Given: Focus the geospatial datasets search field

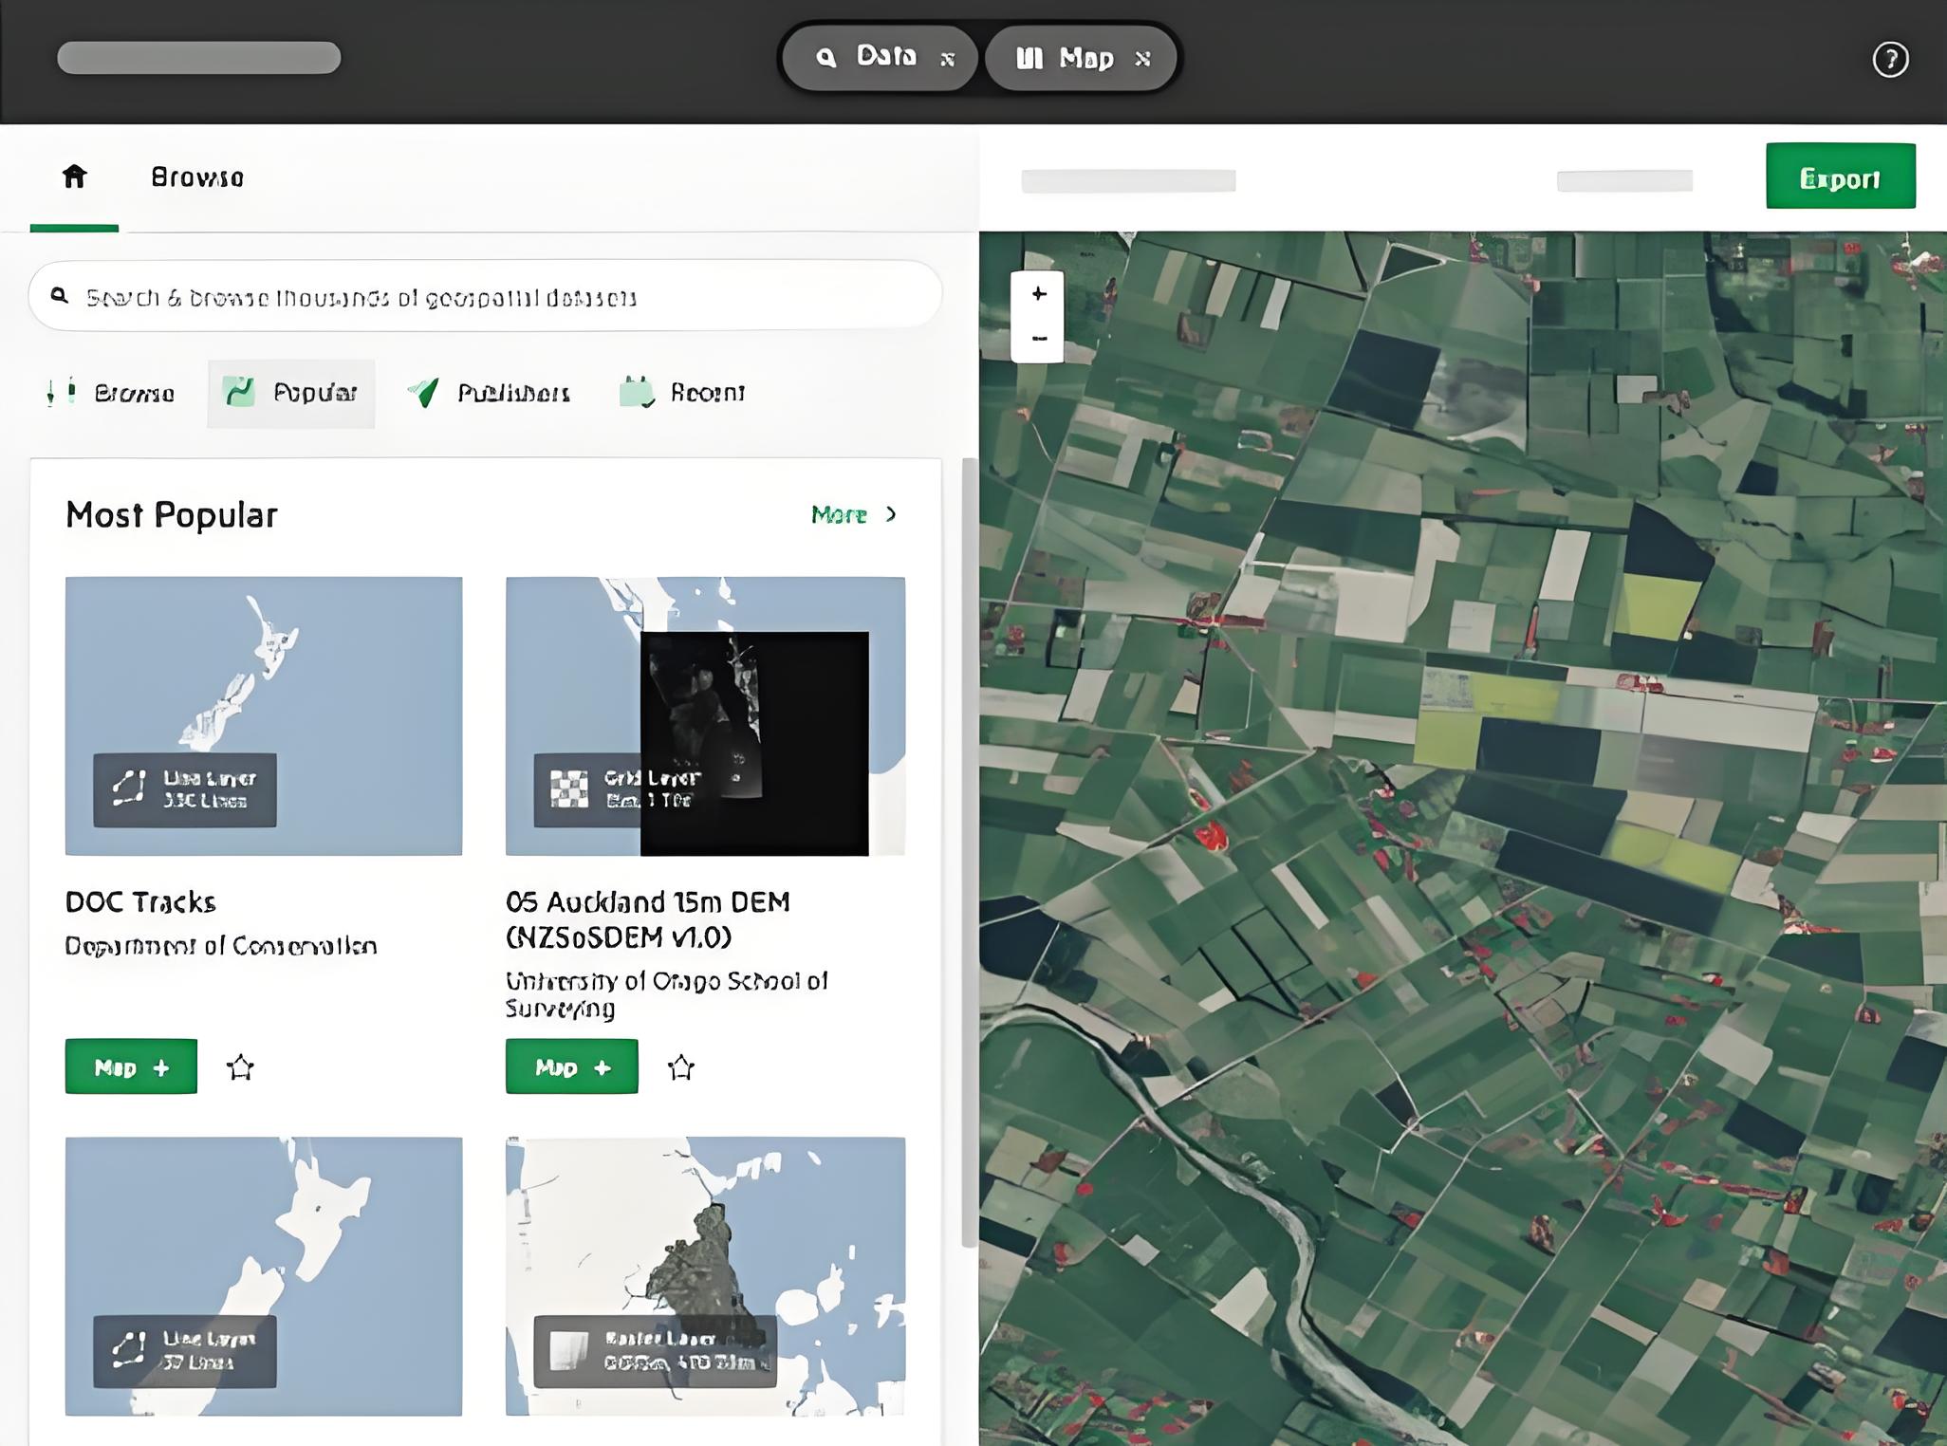Looking at the screenshot, I should pyautogui.click(x=485, y=296).
